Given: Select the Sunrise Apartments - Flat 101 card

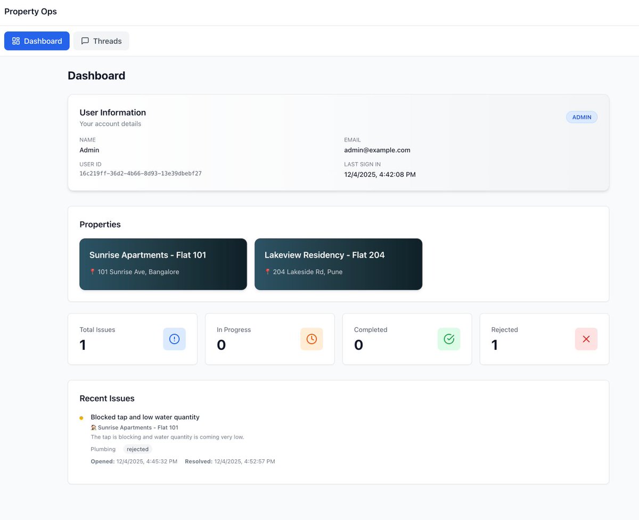Looking at the screenshot, I should tap(163, 264).
